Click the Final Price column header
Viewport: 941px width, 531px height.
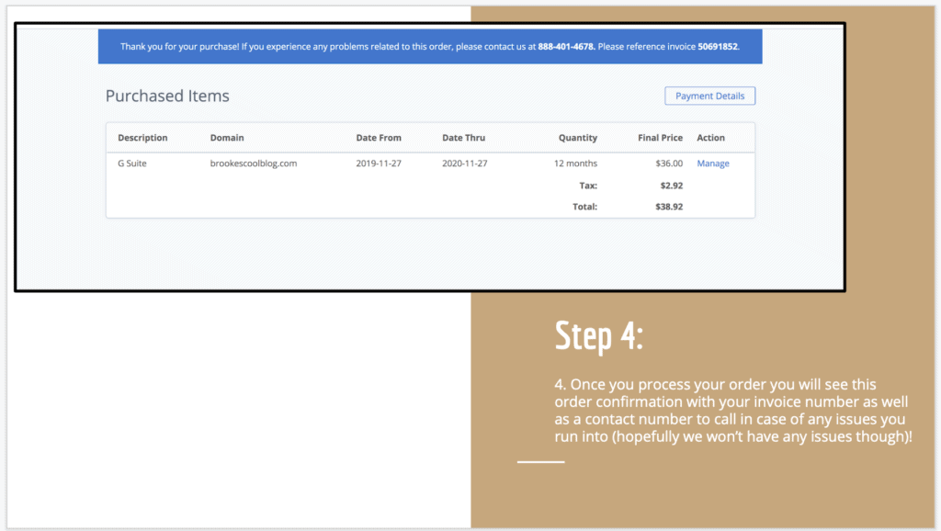(660, 138)
